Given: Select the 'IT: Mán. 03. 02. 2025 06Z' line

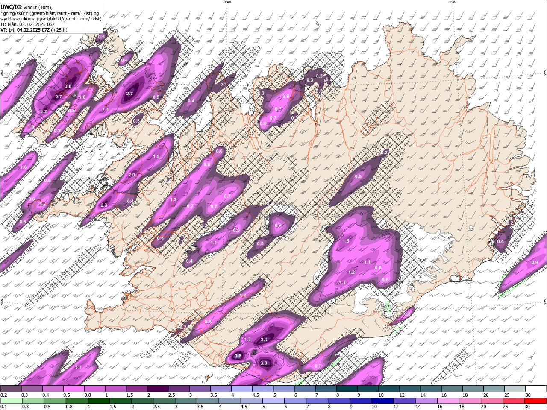Looking at the screenshot, I should [28, 24].
